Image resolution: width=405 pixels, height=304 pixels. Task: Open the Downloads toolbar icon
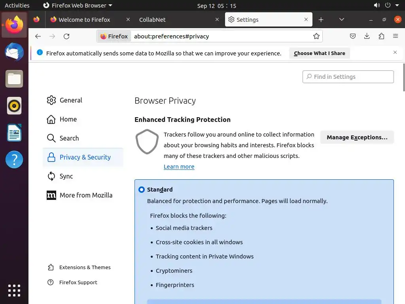tap(367, 36)
